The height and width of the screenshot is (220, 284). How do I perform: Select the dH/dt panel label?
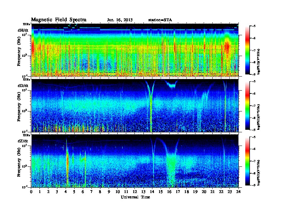(23, 30)
